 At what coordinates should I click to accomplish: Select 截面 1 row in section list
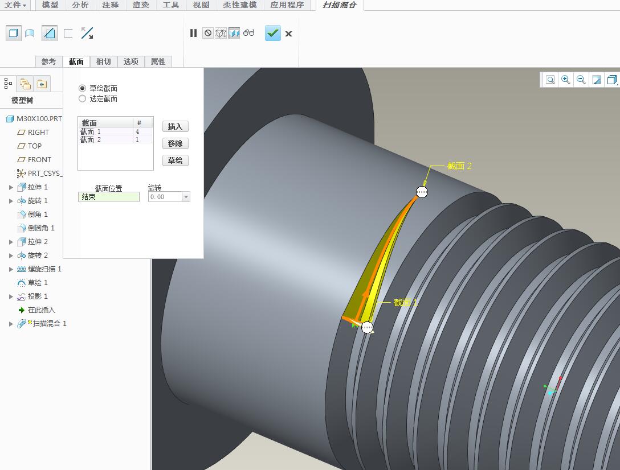pos(116,131)
